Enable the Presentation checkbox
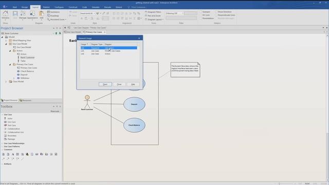This screenshot has width=329, height=185. tap(201, 18)
